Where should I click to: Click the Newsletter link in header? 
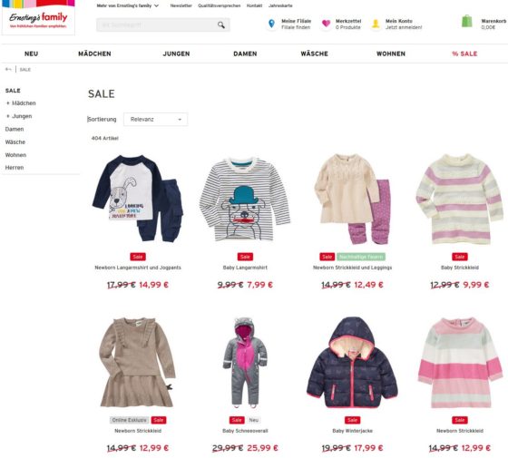pyautogui.click(x=181, y=5)
